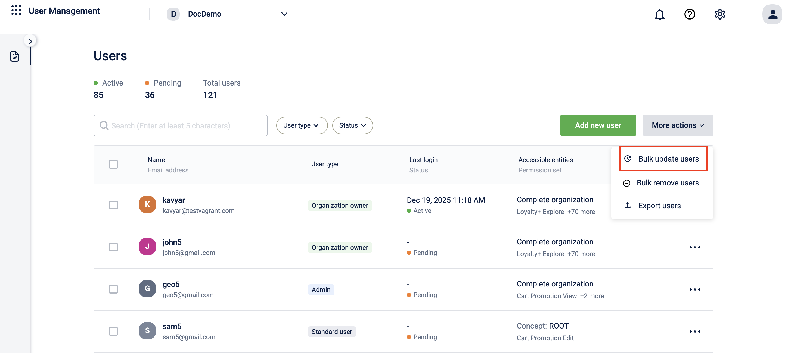
Task: Click Export users menu item
Action: tap(659, 206)
